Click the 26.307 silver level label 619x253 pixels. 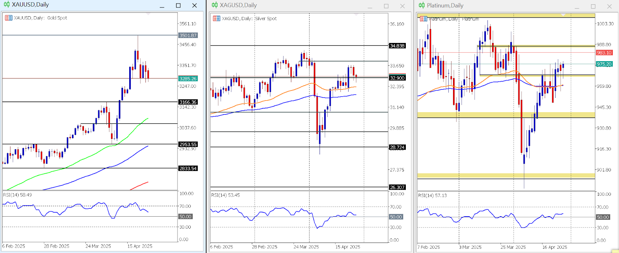pos(397,187)
